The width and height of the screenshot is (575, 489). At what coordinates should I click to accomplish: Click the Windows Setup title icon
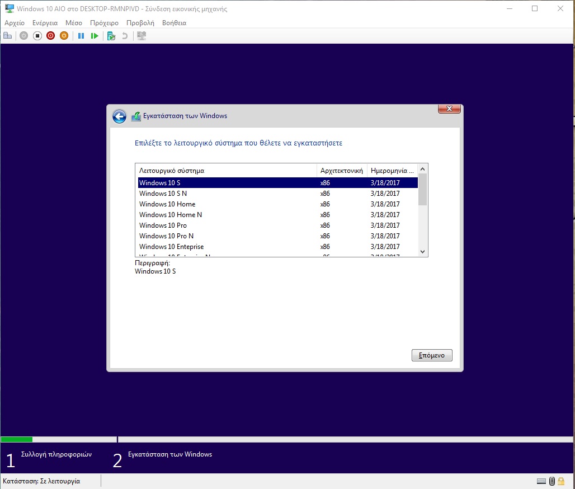[x=136, y=116]
